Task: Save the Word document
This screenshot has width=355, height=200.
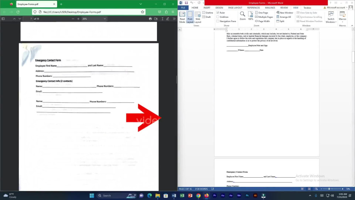Action: (x=186, y=3)
